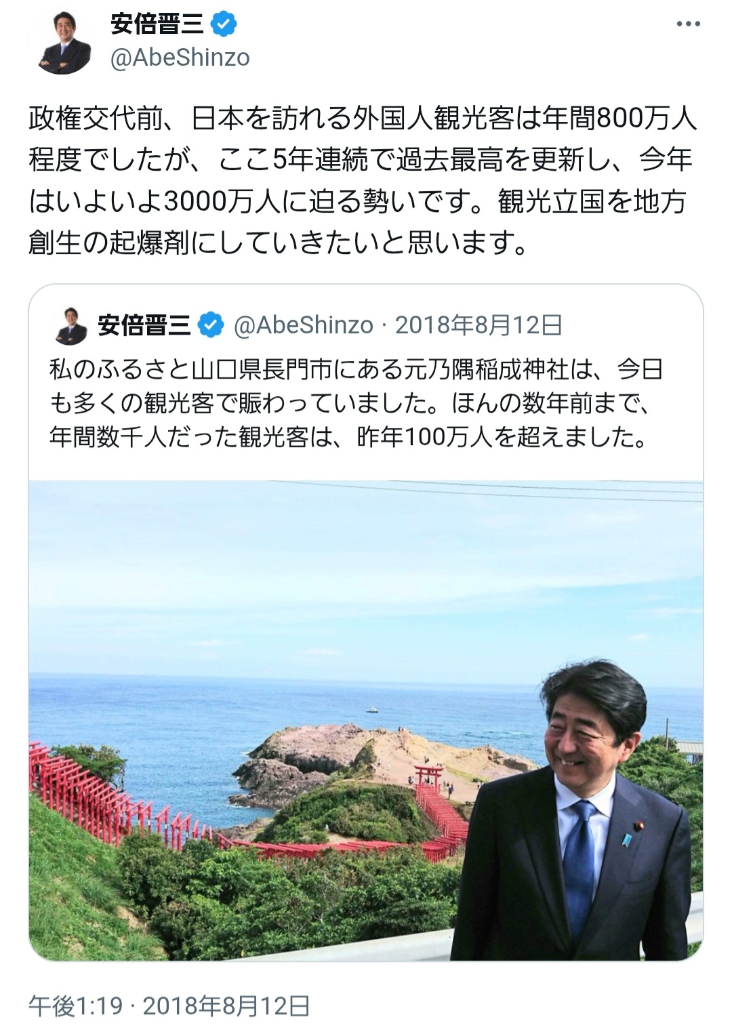
Task: Open the three-dot more options menu
Action: [689, 24]
